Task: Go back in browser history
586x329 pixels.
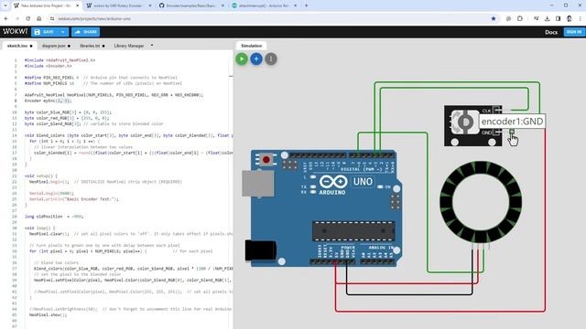Action: tap(6, 18)
